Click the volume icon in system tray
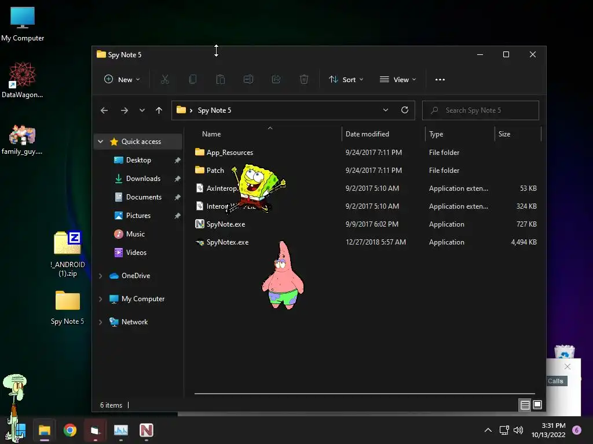Viewport: 593px width, 444px height. (518, 430)
